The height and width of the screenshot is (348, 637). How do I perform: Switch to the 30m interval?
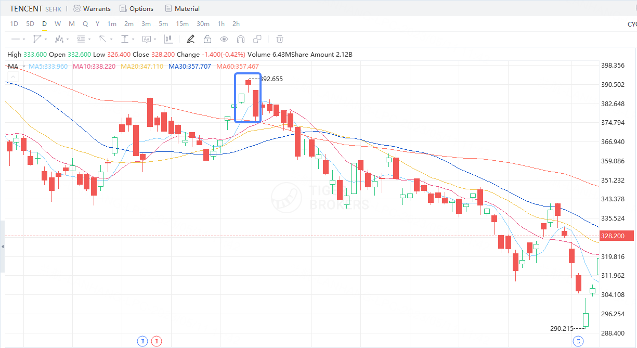pyautogui.click(x=203, y=24)
